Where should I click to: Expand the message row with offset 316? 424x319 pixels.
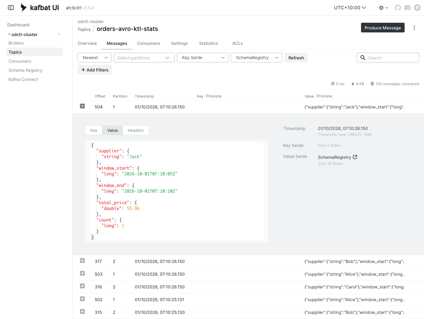(x=82, y=286)
